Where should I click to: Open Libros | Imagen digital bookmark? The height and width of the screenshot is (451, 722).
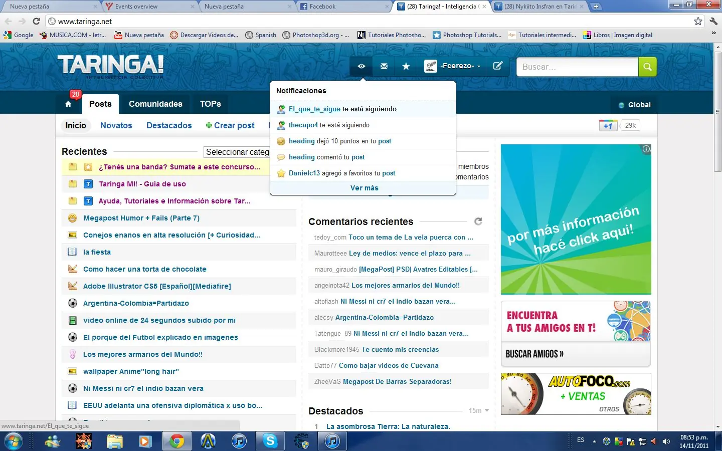point(618,35)
